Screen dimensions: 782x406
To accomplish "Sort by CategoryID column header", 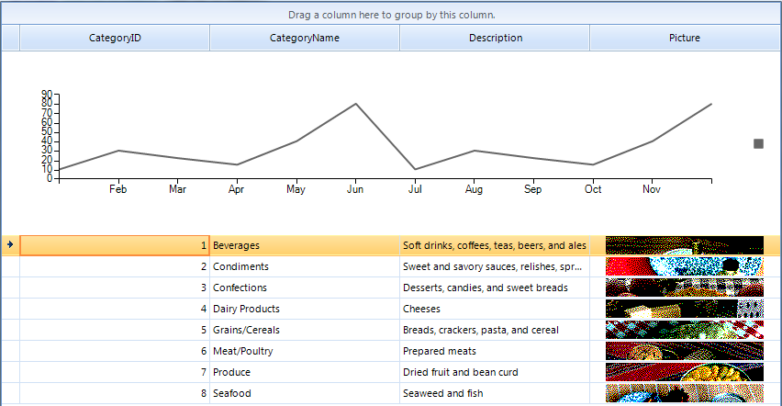I will coord(115,38).
